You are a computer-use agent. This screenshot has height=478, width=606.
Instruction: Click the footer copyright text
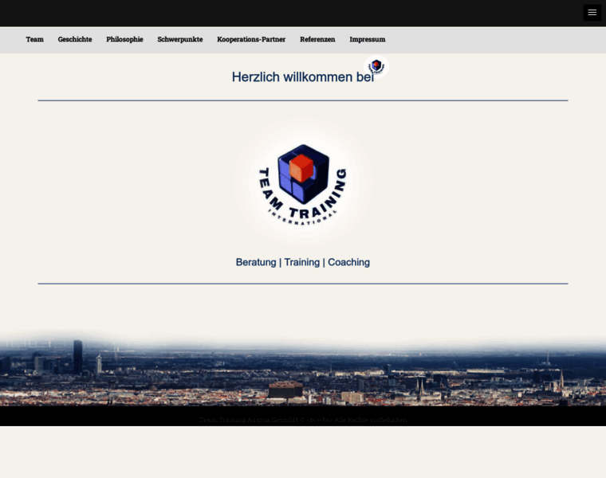(x=303, y=420)
